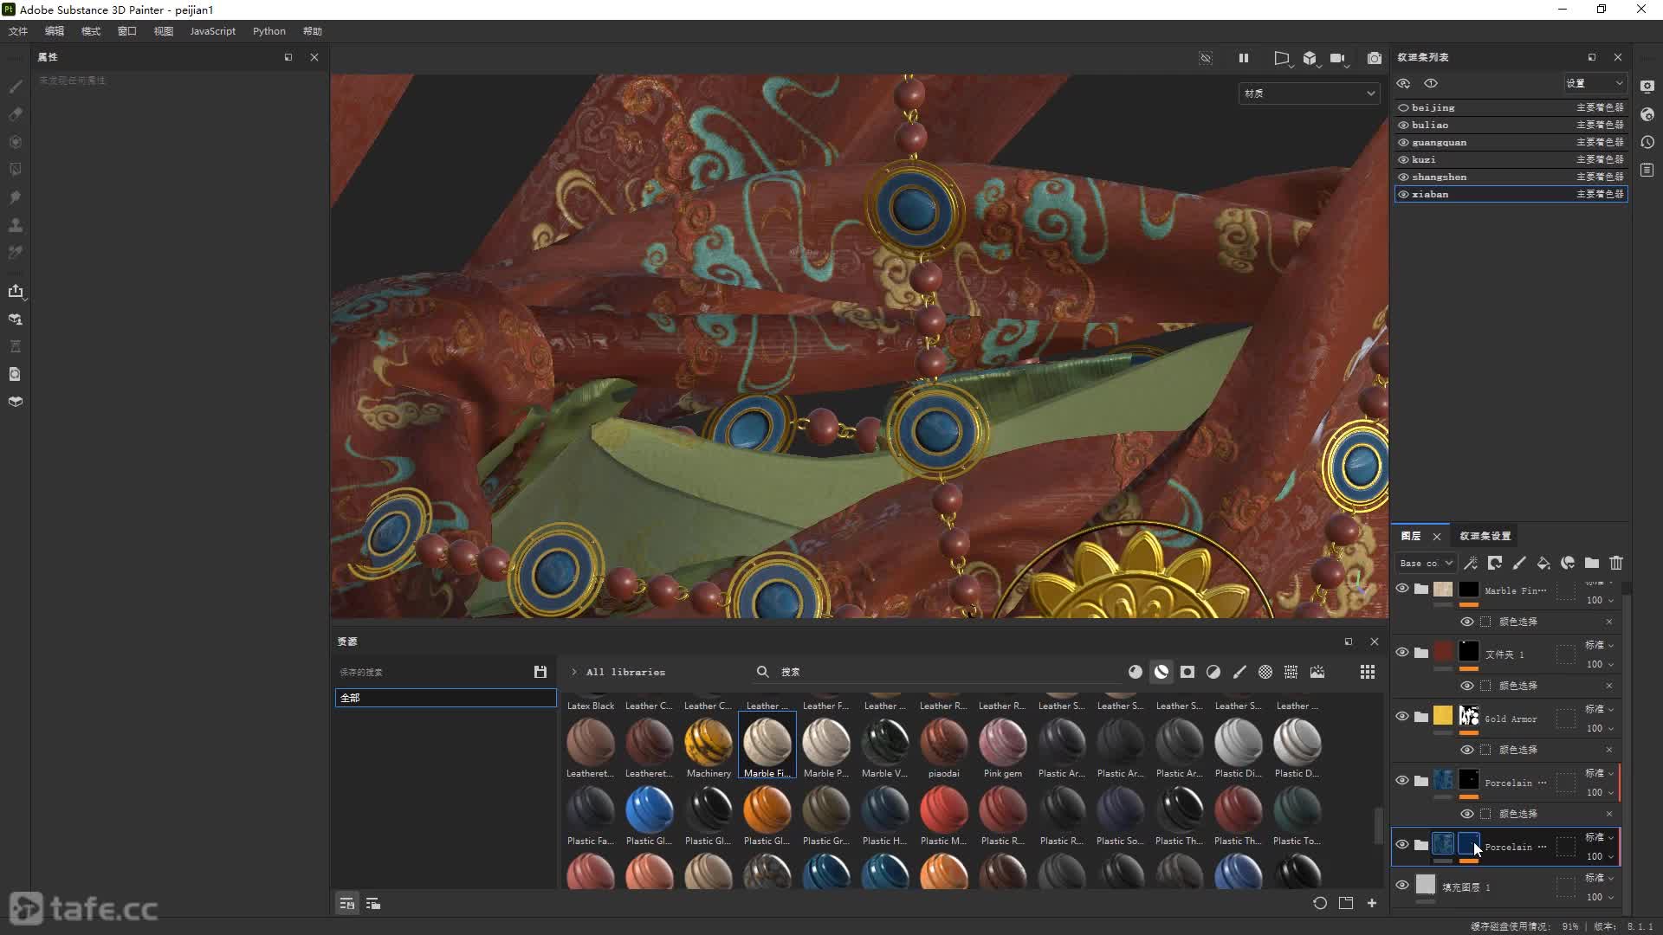Screen dimensions: 1663x935
Task: Hide the Gold Armor layer folder
Action: pyautogui.click(x=1402, y=717)
